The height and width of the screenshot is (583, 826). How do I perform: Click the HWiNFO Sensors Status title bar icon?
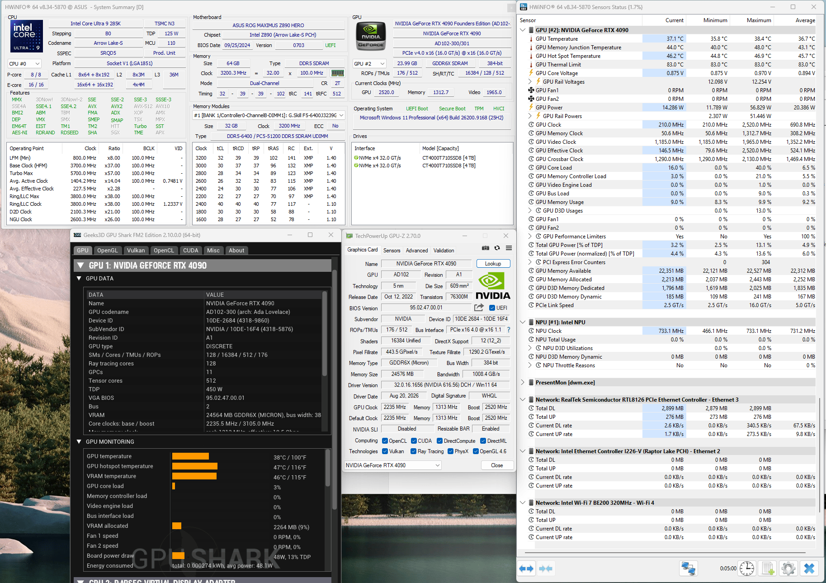coord(524,7)
